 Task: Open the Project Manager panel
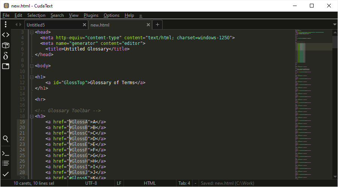(6, 45)
